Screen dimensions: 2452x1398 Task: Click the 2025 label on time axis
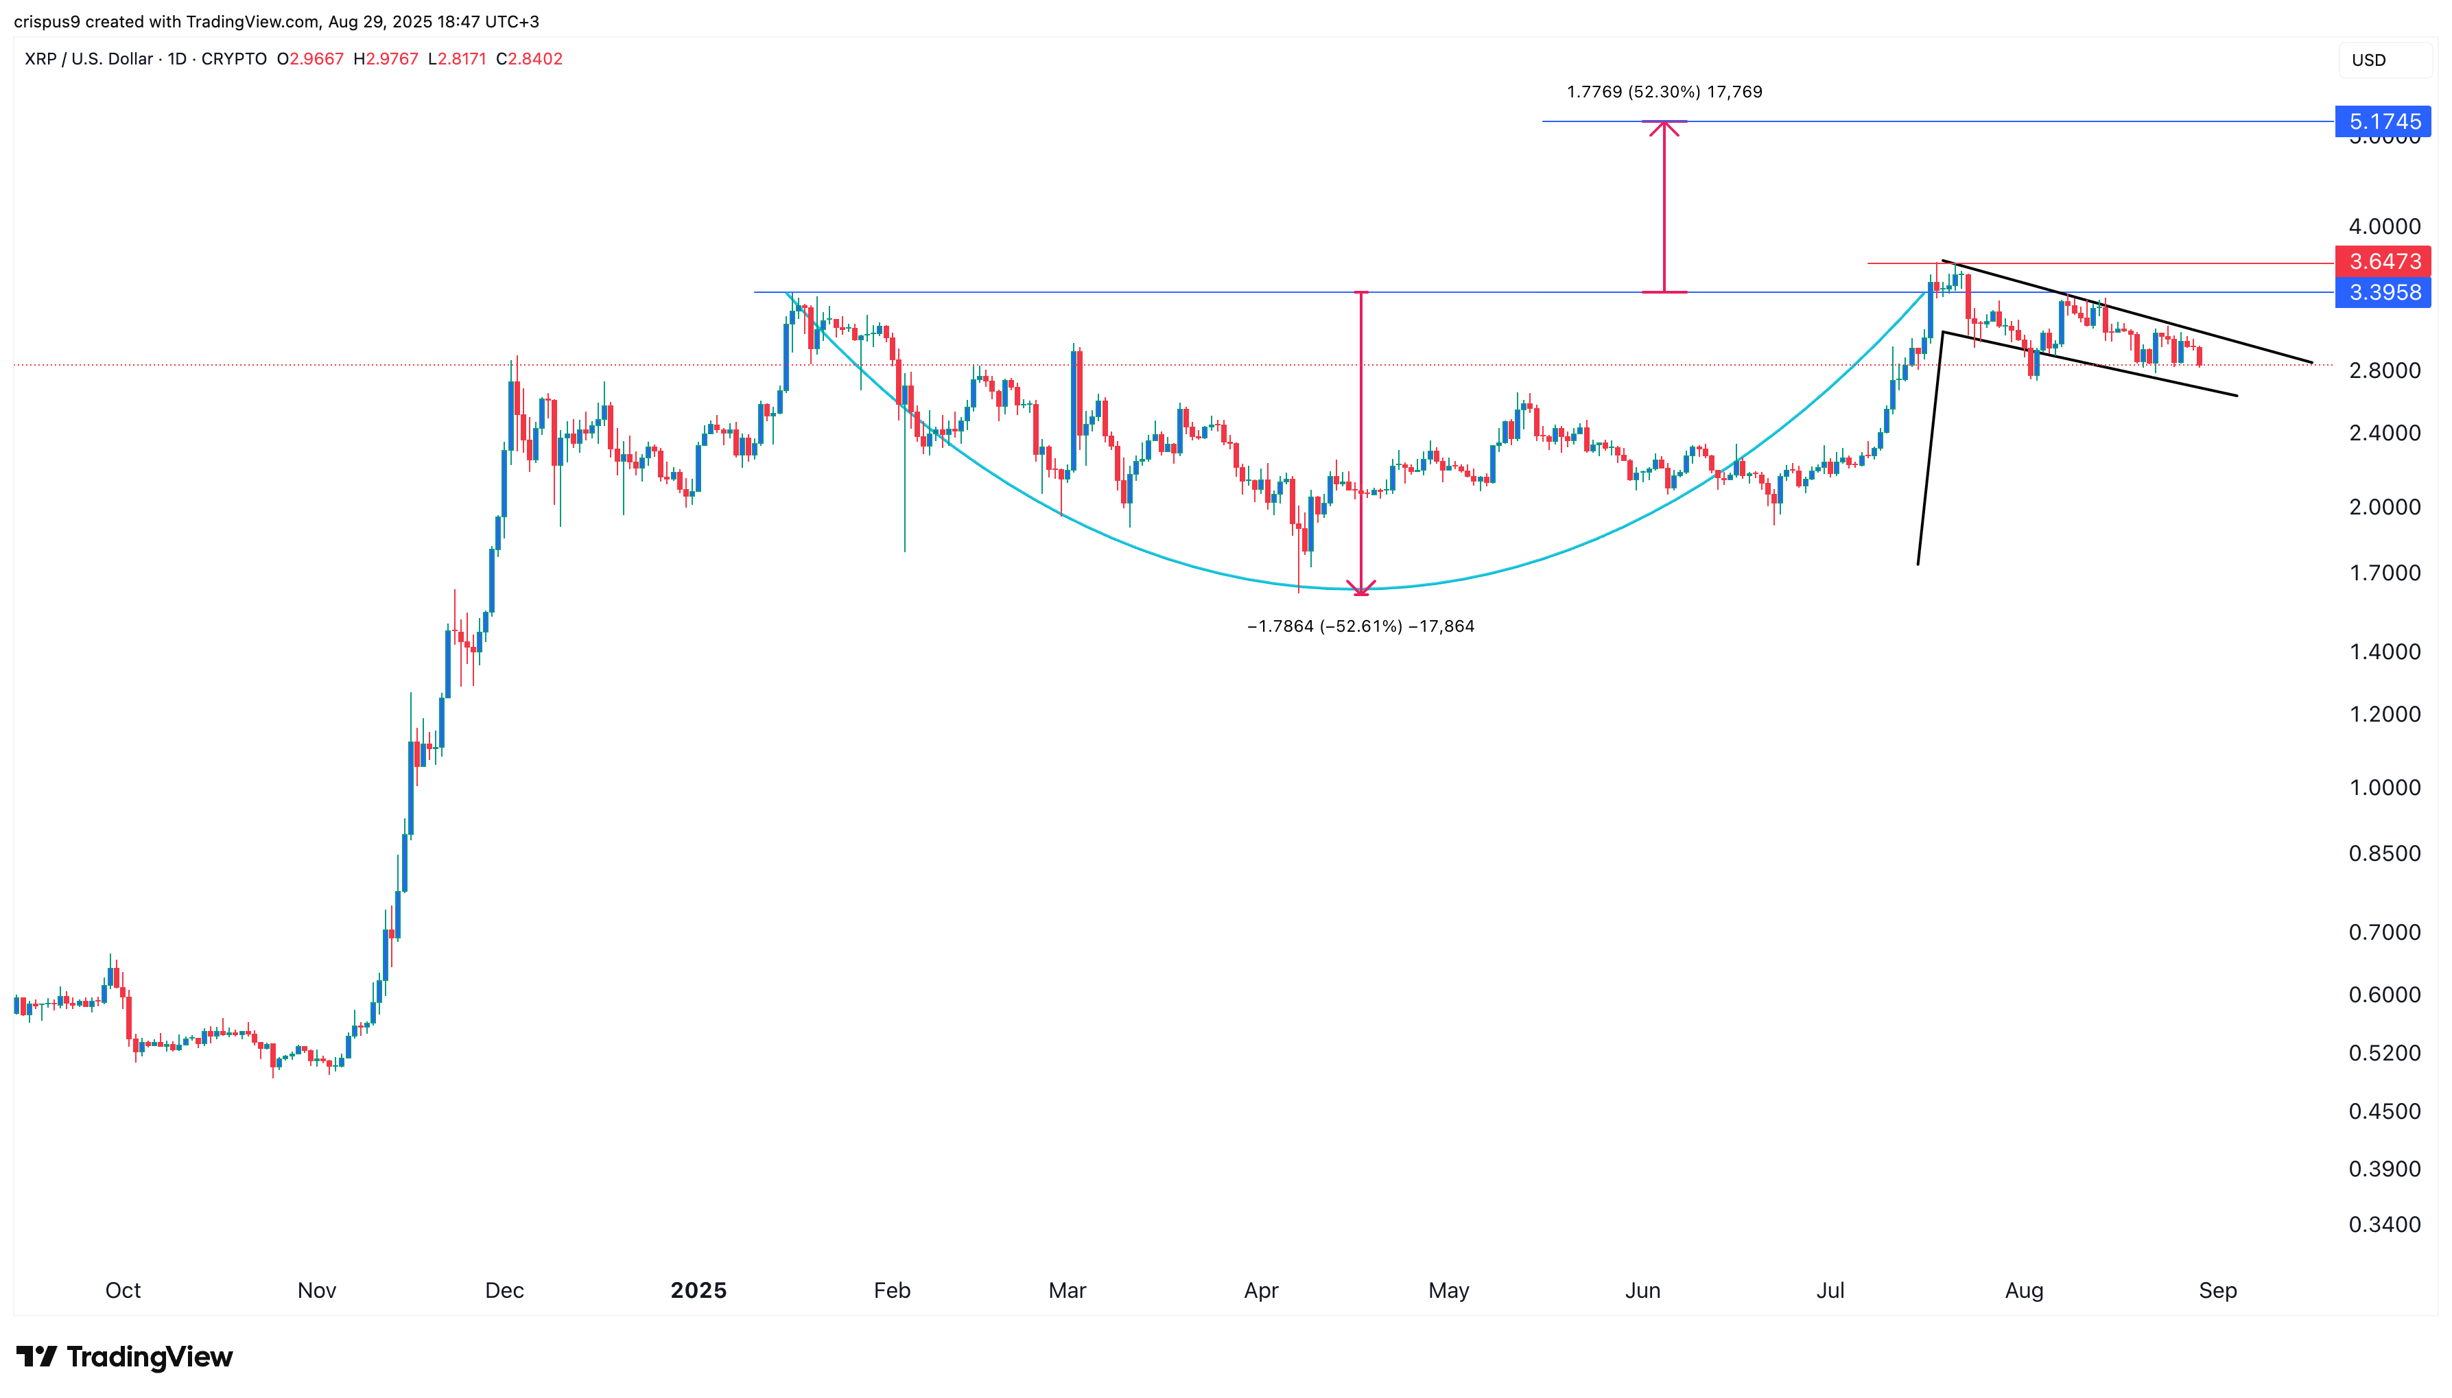click(x=698, y=1290)
